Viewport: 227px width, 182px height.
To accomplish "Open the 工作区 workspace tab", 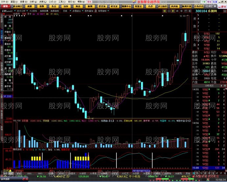I will tap(210, 6).
